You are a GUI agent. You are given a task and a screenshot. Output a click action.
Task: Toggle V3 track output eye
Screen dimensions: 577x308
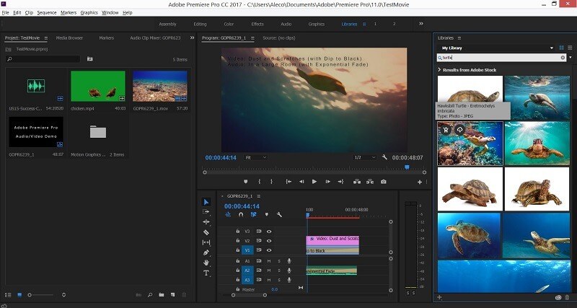point(269,232)
